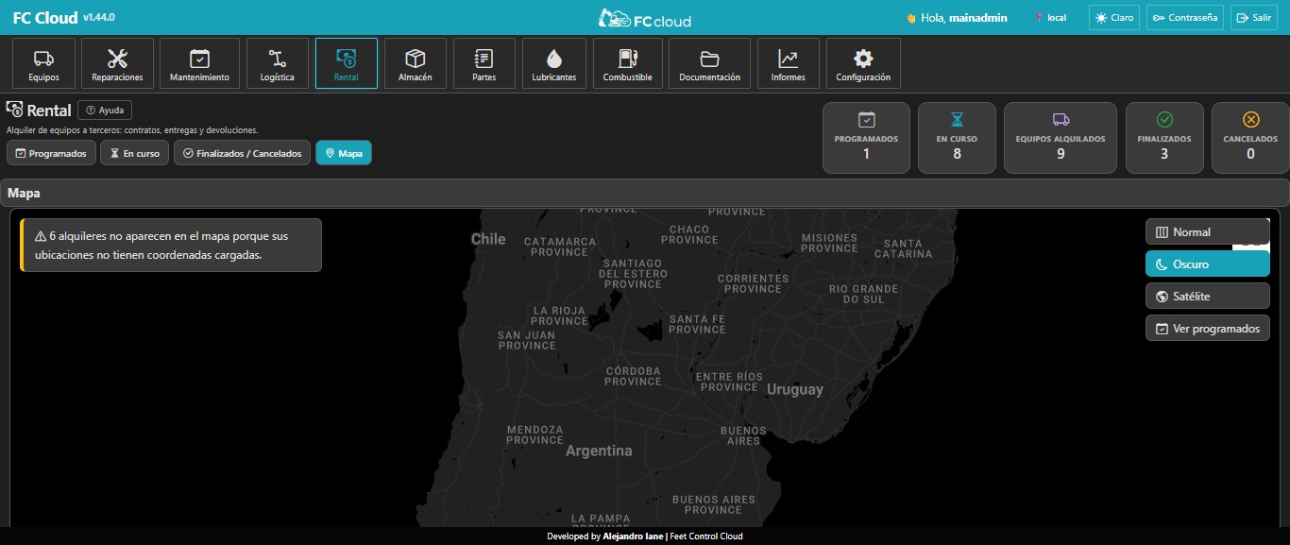Screen dimensions: 1290x545
Task: Click Córdoba Province map label
Action: 633,376
